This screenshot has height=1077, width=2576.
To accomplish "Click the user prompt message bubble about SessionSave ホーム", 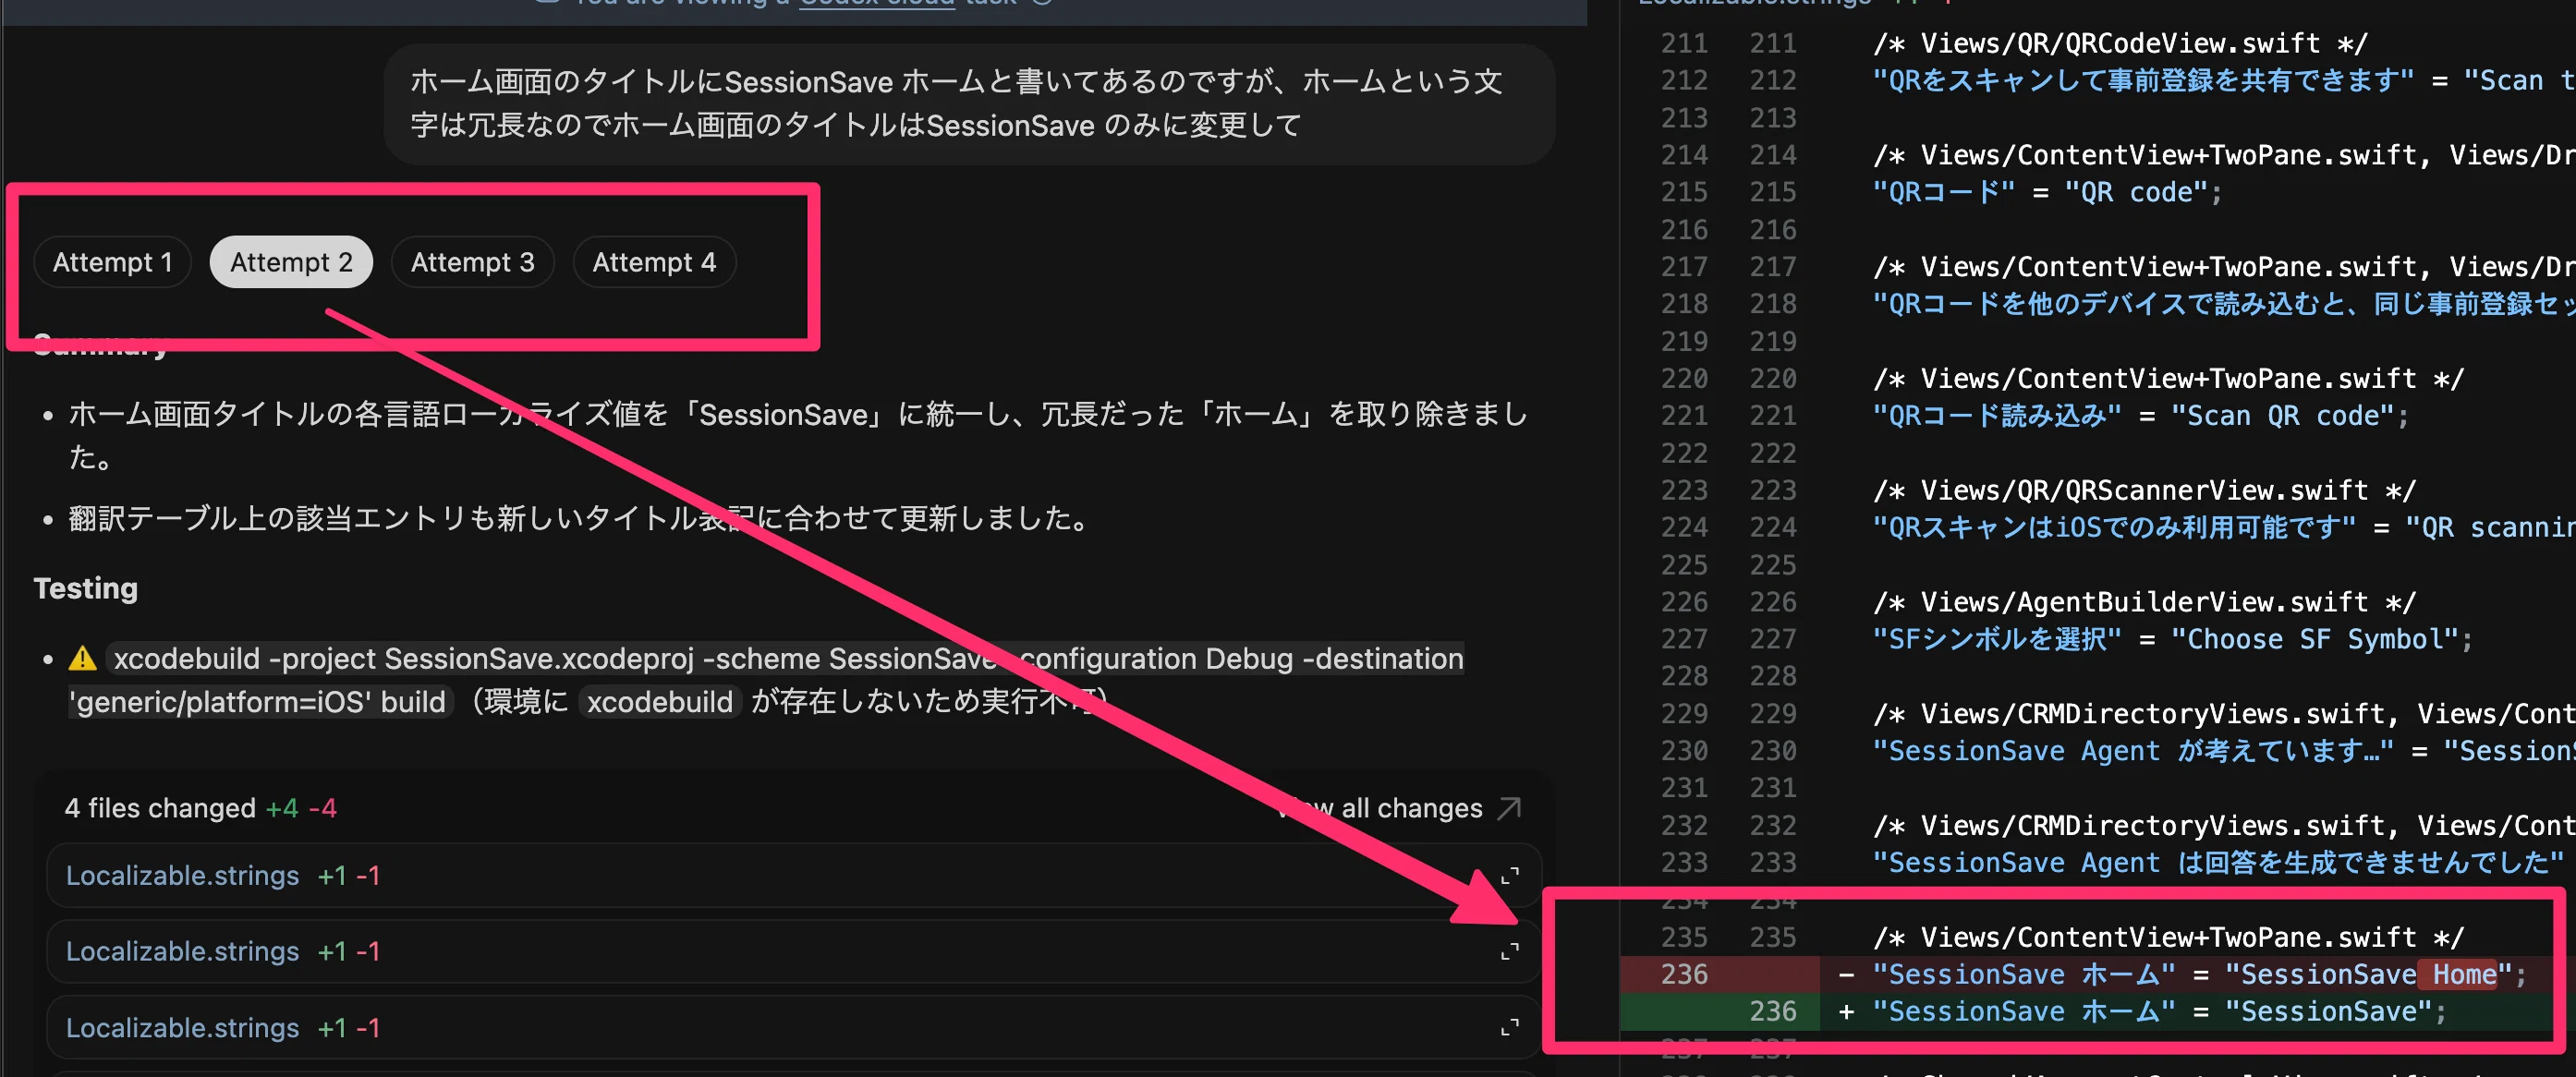I will tap(969, 104).
